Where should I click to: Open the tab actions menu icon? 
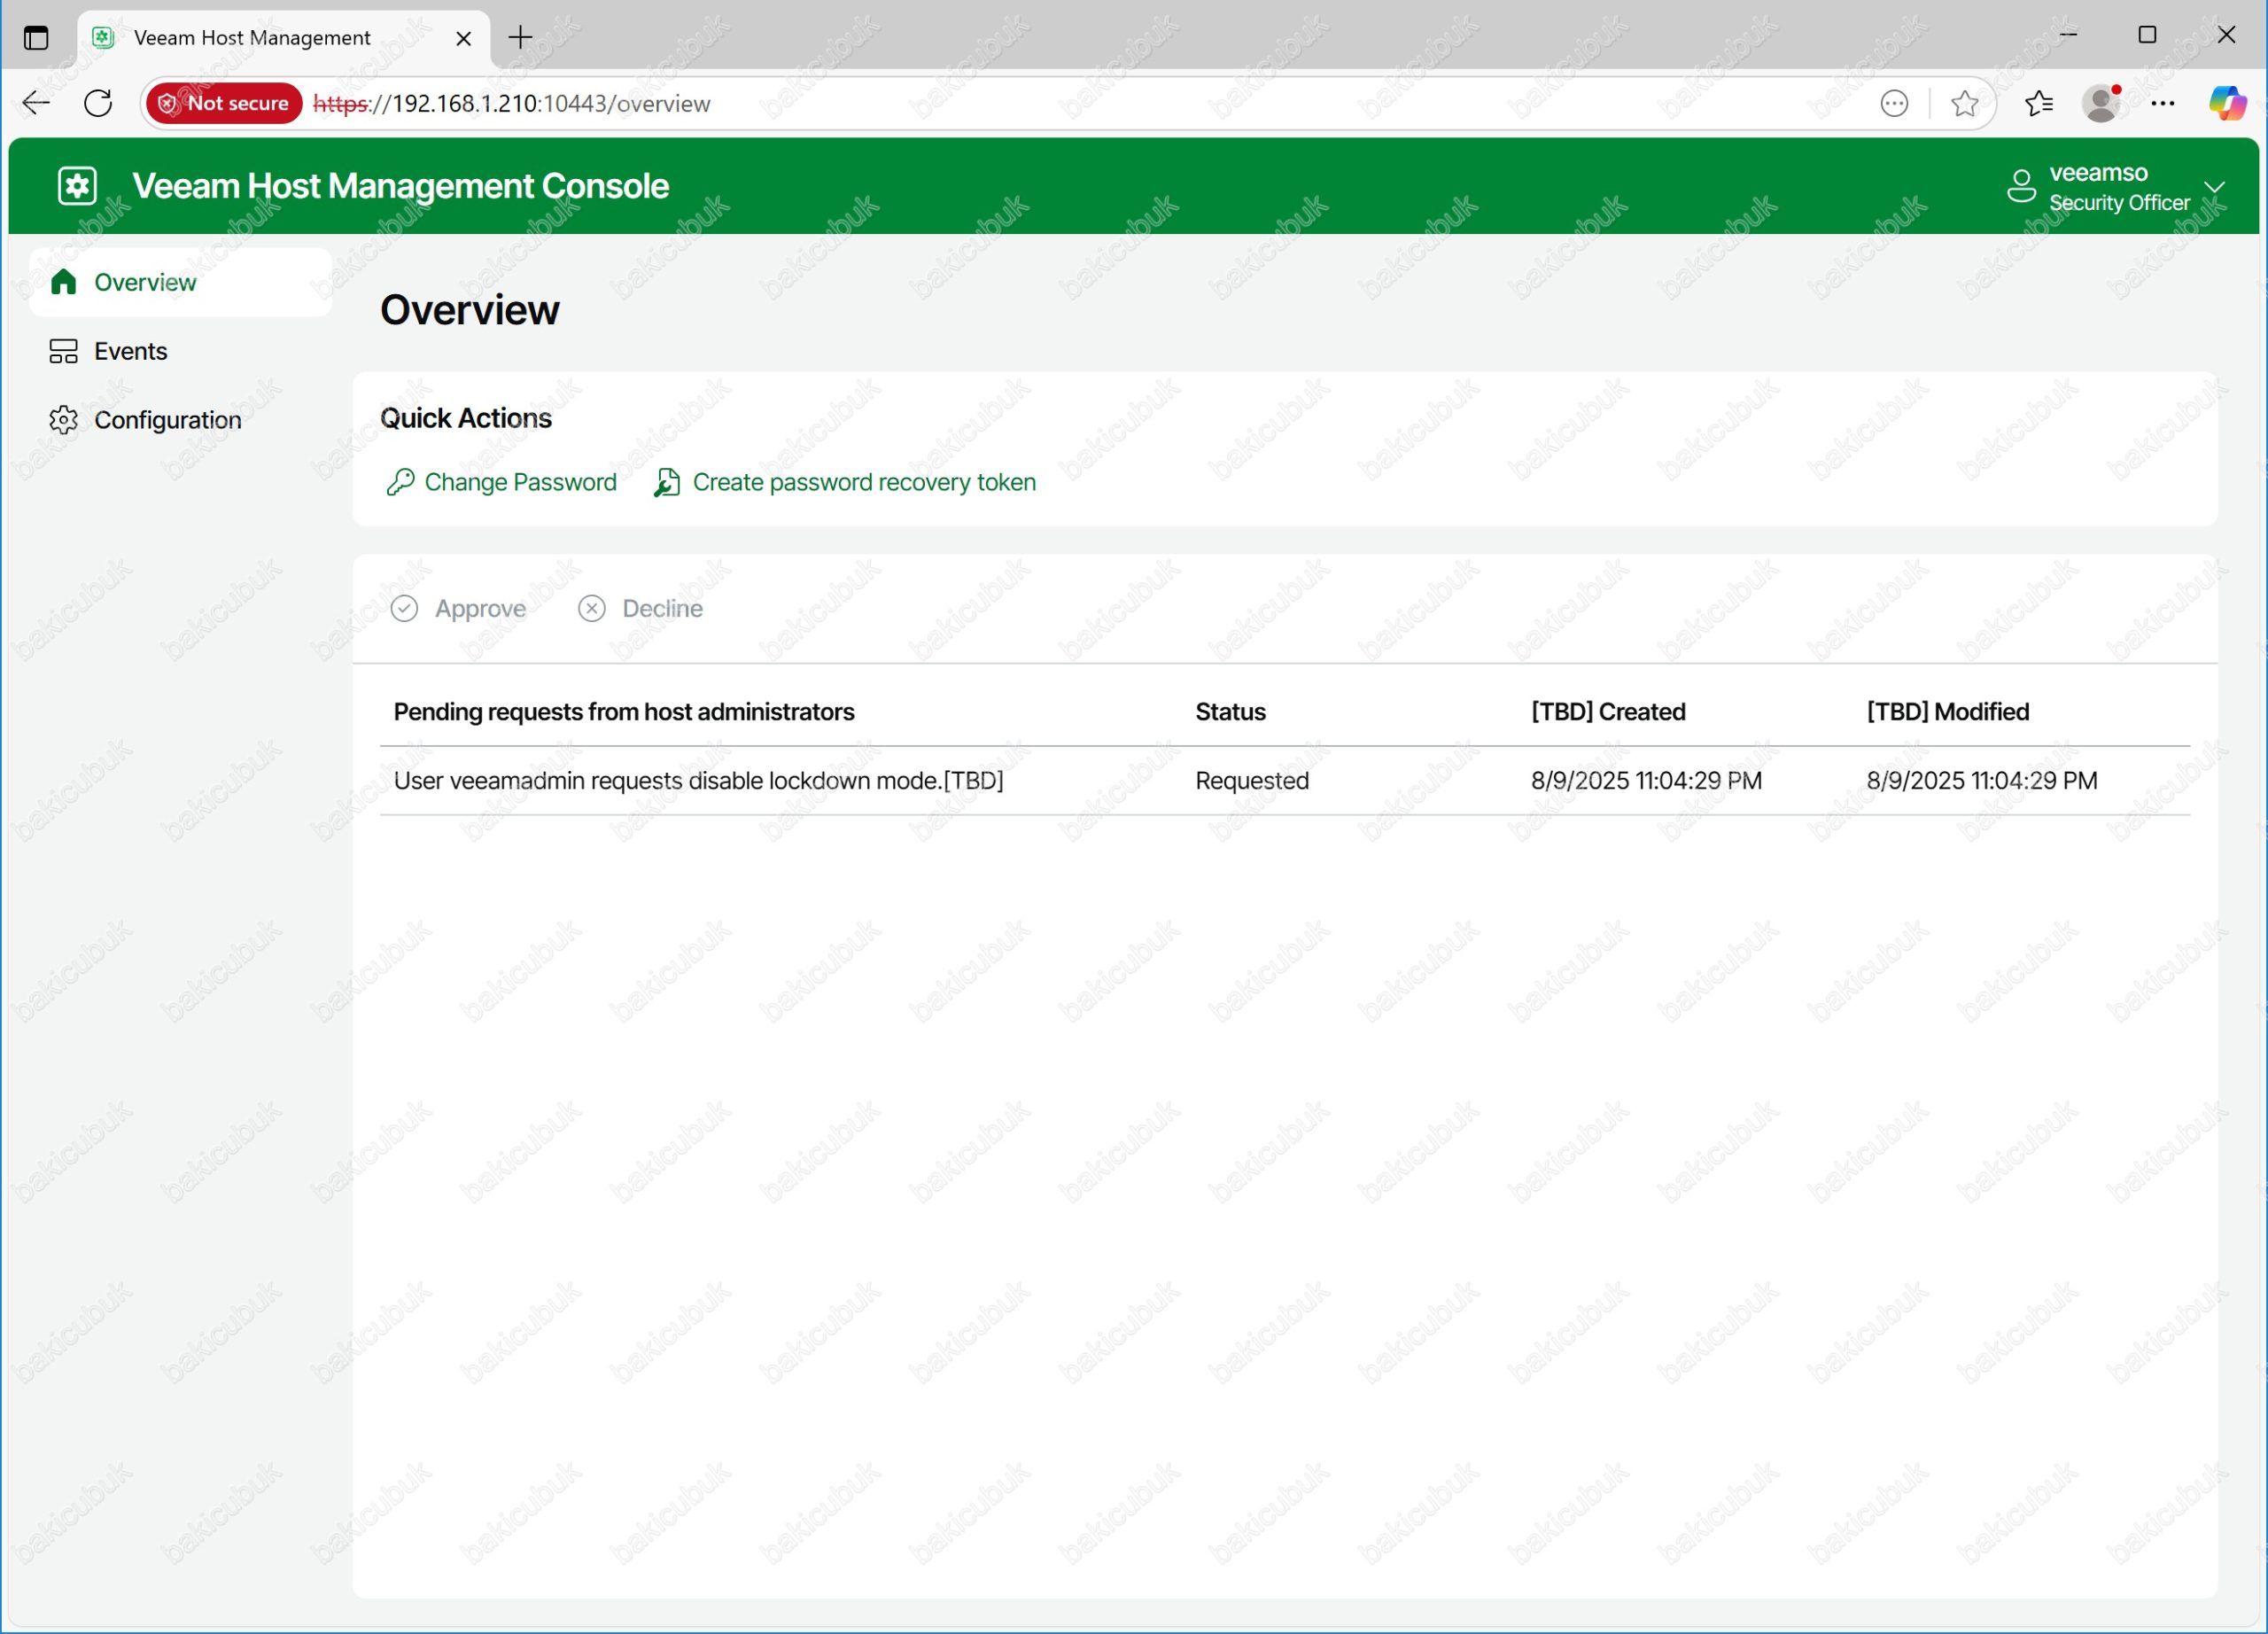click(x=36, y=38)
